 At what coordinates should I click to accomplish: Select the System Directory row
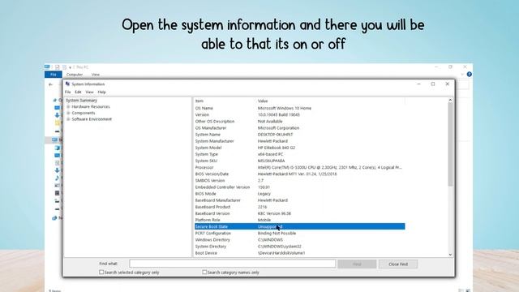(299, 247)
